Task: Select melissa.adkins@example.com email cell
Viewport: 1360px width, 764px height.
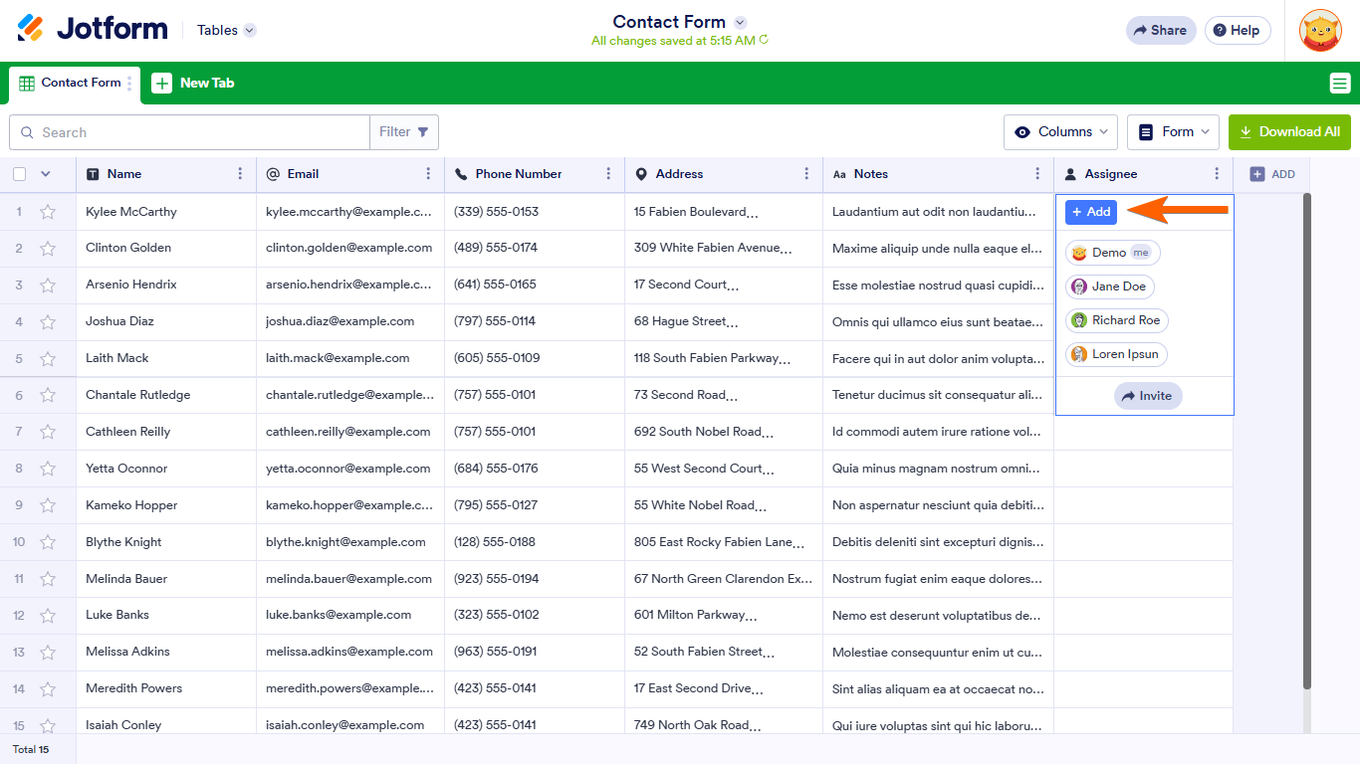Action: 350,652
